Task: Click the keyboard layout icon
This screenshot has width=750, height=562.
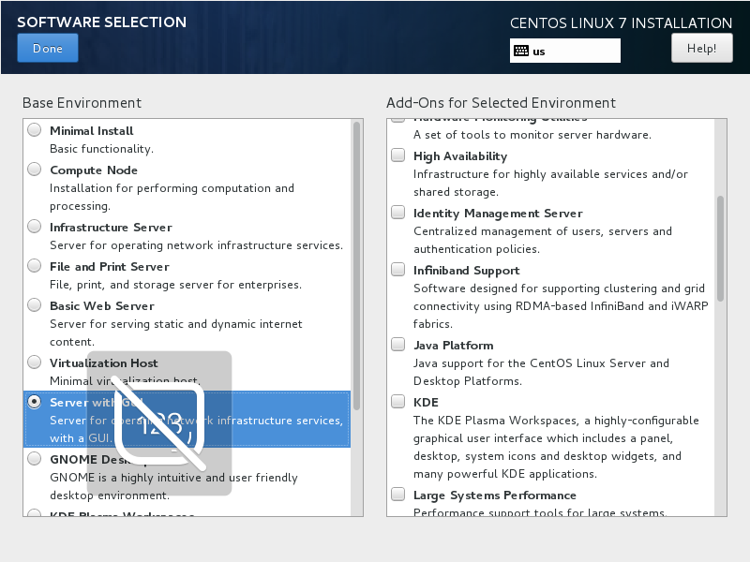Action: 521,52
